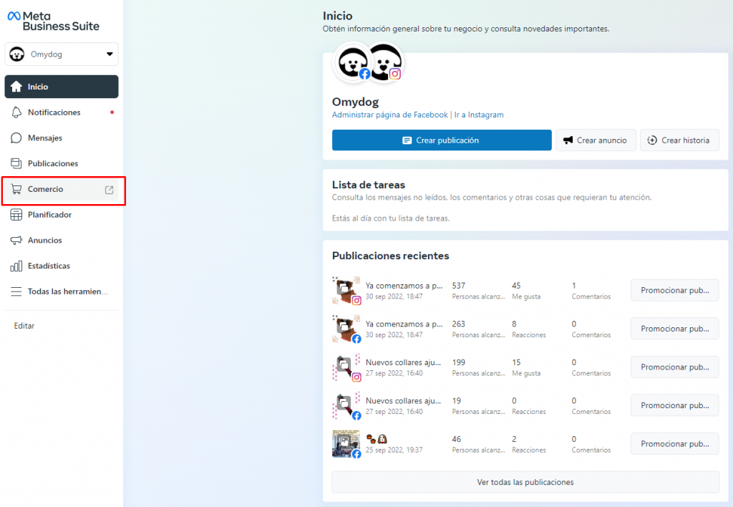Click the 'Omydog' page name heading
The height and width of the screenshot is (507, 733).
[x=355, y=102]
